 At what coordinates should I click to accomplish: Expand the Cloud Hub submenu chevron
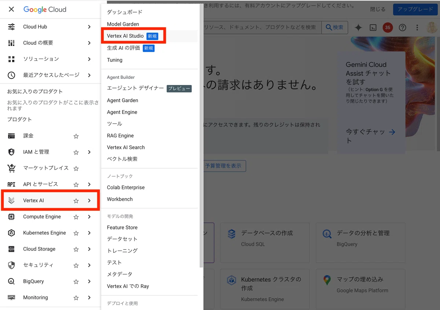pyautogui.click(x=89, y=27)
